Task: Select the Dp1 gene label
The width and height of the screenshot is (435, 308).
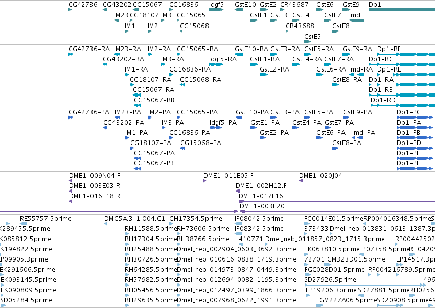Action: click(x=375, y=5)
